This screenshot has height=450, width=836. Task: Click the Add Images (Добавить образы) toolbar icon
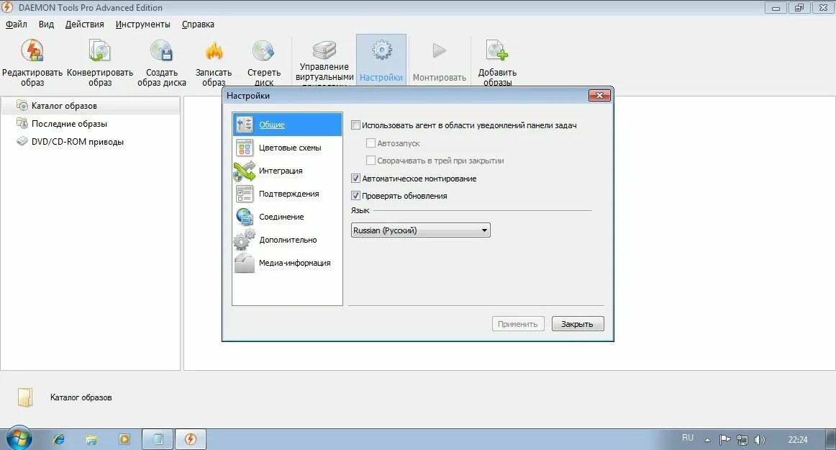click(x=497, y=50)
